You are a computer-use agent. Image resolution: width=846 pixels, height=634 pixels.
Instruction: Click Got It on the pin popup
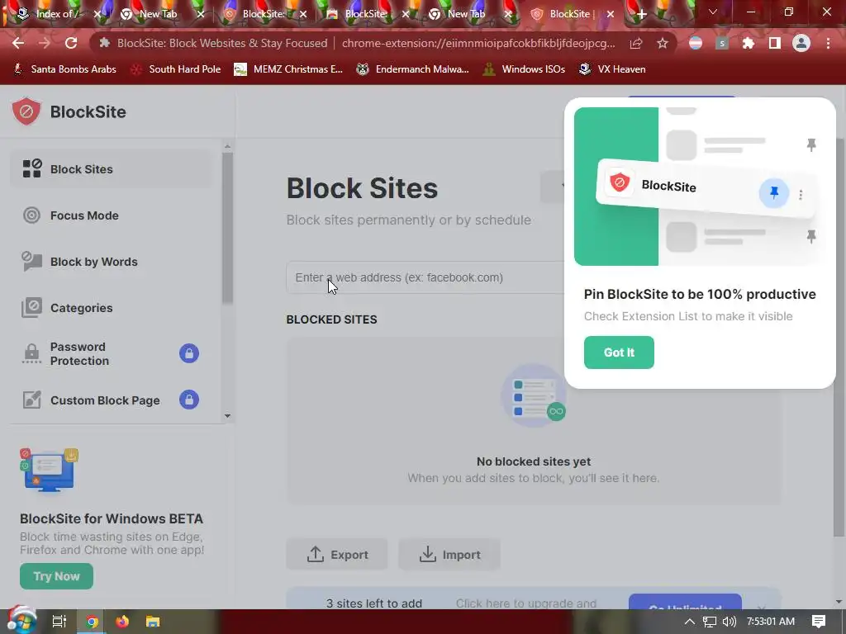(x=619, y=352)
